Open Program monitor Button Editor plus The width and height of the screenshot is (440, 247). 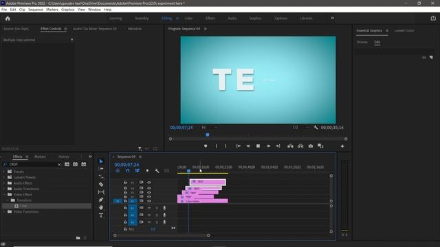pyautogui.click(x=342, y=146)
